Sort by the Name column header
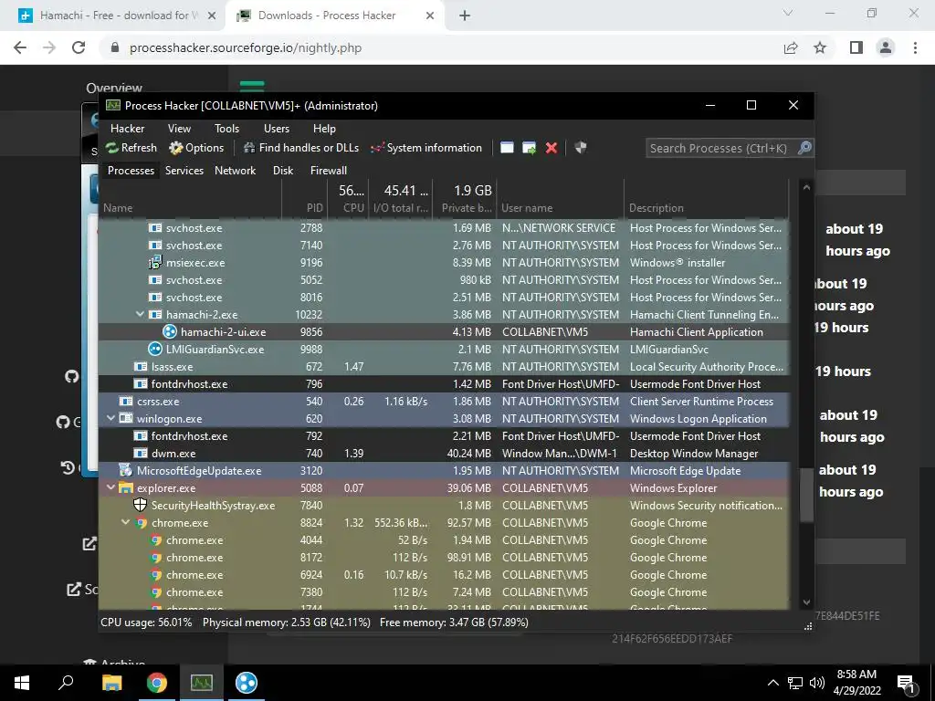This screenshot has height=701, width=935. pos(190,208)
